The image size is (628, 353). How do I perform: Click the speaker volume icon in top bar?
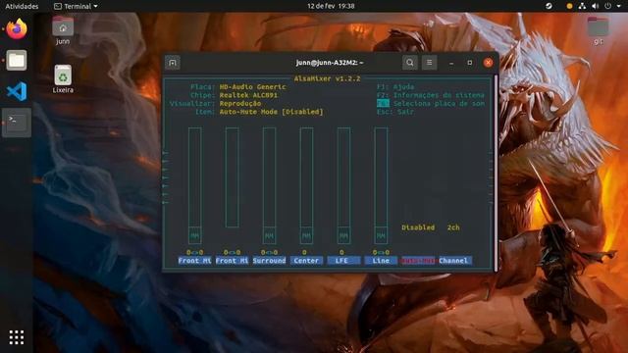[x=596, y=6]
